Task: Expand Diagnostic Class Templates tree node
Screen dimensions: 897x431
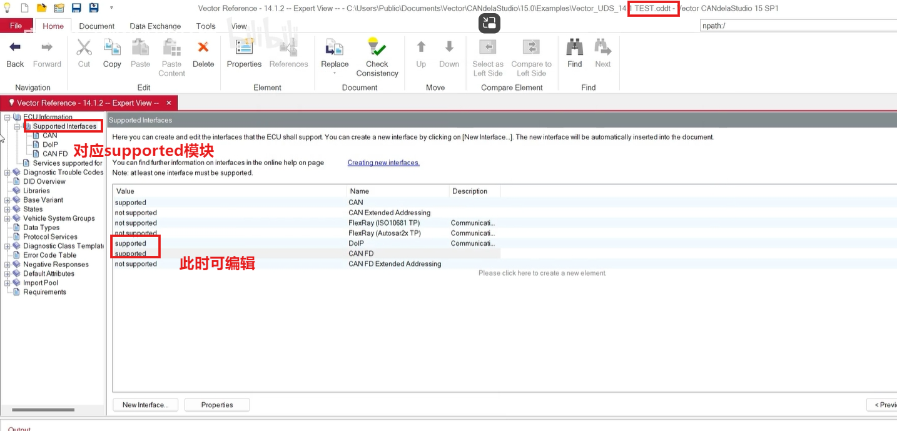Action: pyautogui.click(x=8, y=246)
